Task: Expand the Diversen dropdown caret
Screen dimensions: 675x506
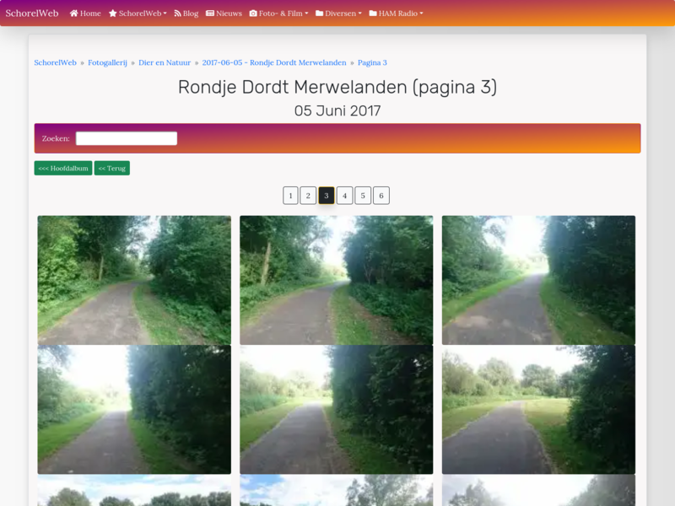Action: [360, 13]
